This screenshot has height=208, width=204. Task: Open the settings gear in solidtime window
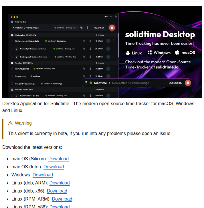(116, 17)
